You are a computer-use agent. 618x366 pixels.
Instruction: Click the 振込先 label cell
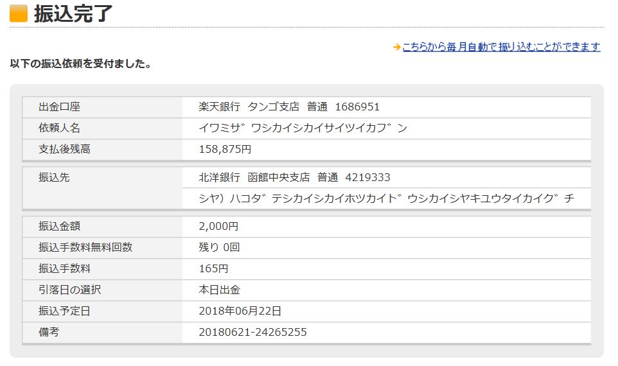pos(103,188)
